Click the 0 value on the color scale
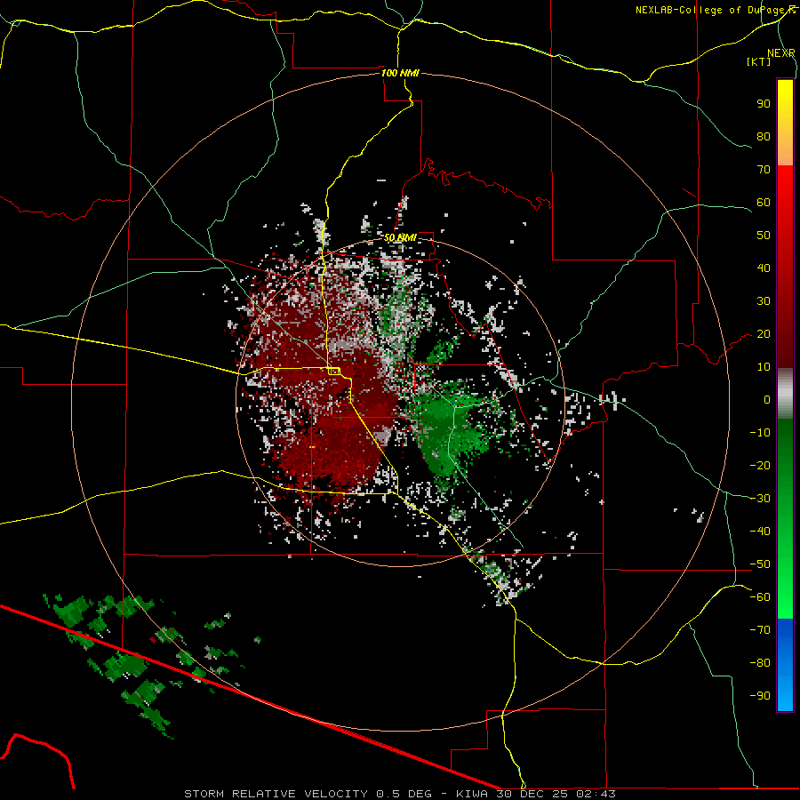This screenshot has height=800, width=800. (767, 400)
